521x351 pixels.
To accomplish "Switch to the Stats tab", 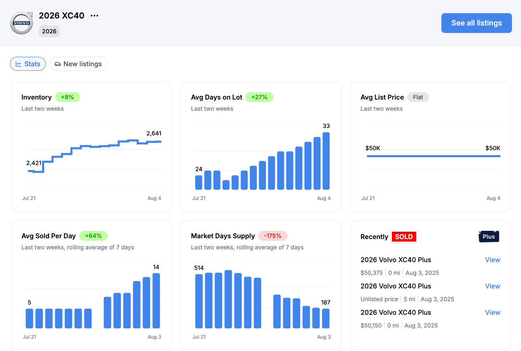I will click(x=28, y=64).
